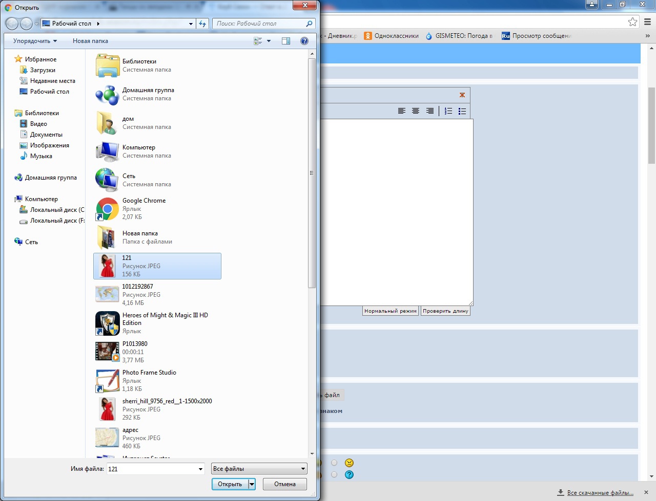Show the preview pane in the dialog
Viewport: 656px width, 501px height.
pos(286,41)
